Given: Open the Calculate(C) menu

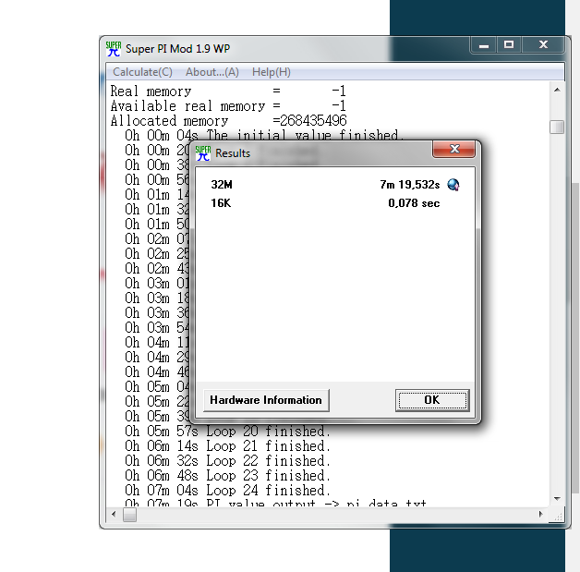Looking at the screenshot, I should (x=142, y=72).
